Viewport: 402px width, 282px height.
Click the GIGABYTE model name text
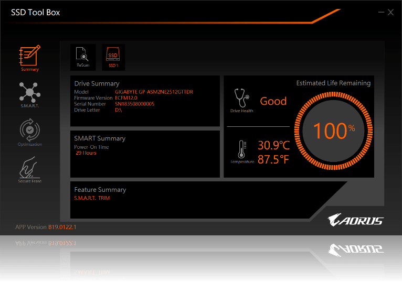coord(154,92)
